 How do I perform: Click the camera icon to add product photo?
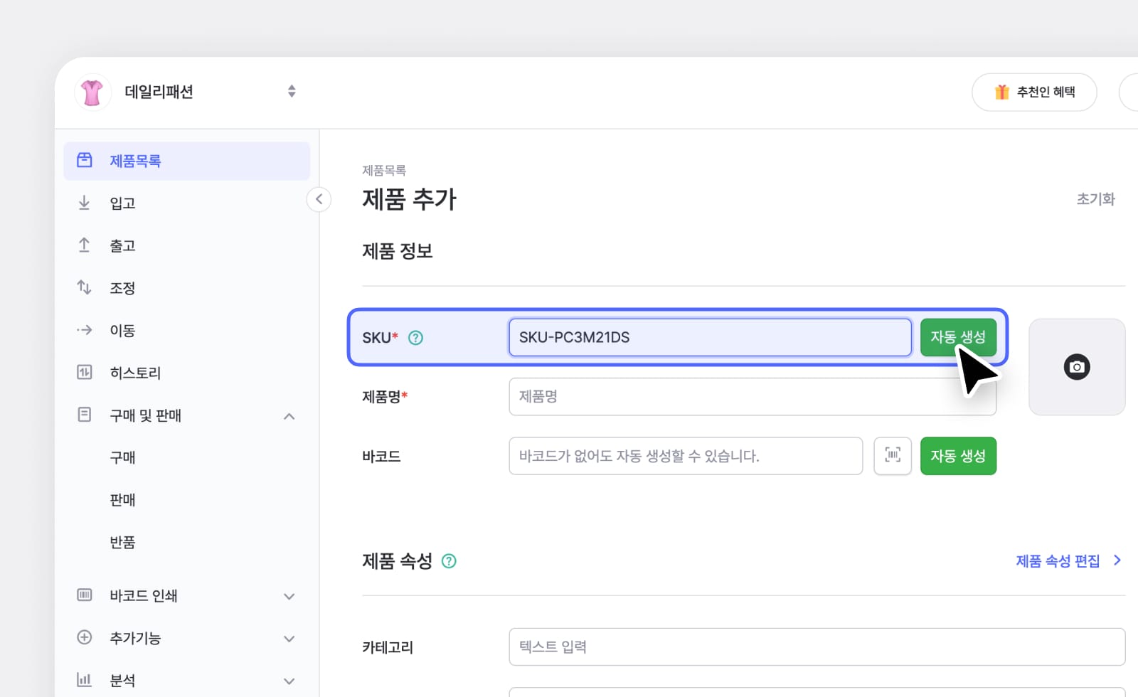[1077, 367]
